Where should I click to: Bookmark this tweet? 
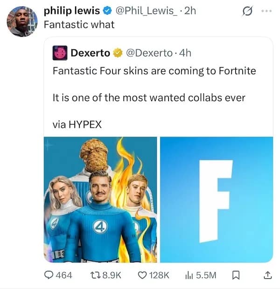[x=235, y=275]
